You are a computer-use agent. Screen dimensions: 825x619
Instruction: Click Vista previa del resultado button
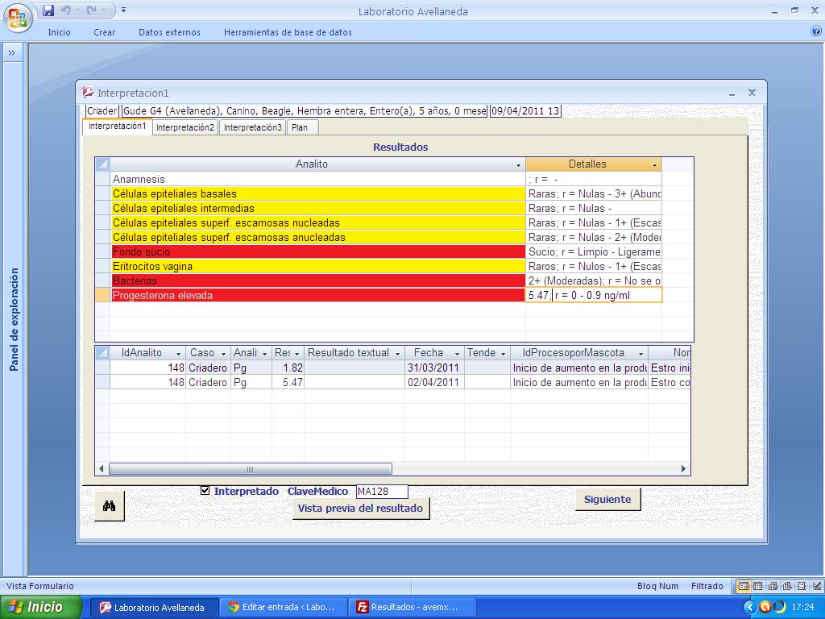[360, 508]
